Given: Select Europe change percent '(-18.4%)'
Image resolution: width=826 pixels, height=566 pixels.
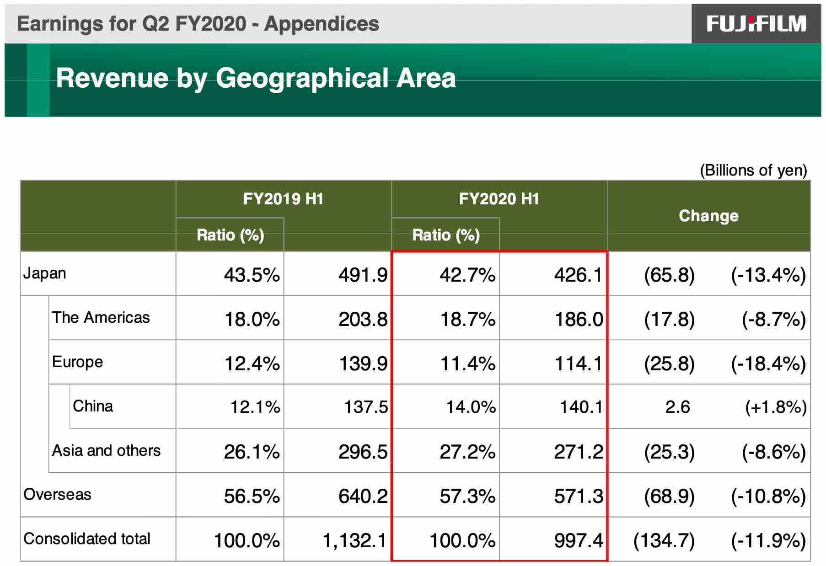Looking at the screenshot, I should [x=768, y=363].
